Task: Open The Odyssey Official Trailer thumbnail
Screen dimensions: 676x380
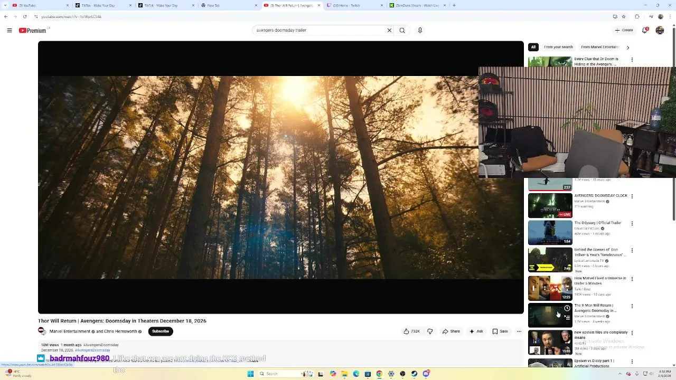Action: pos(550,233)
